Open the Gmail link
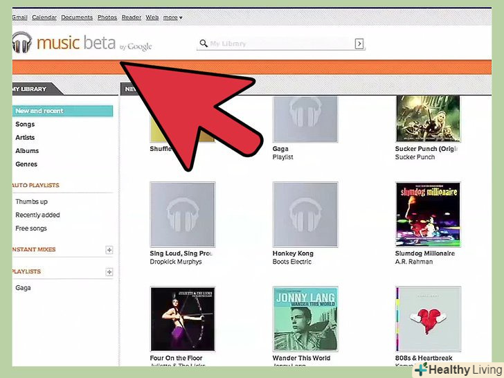Screen dimensions: 504x378 click(19, 17)
